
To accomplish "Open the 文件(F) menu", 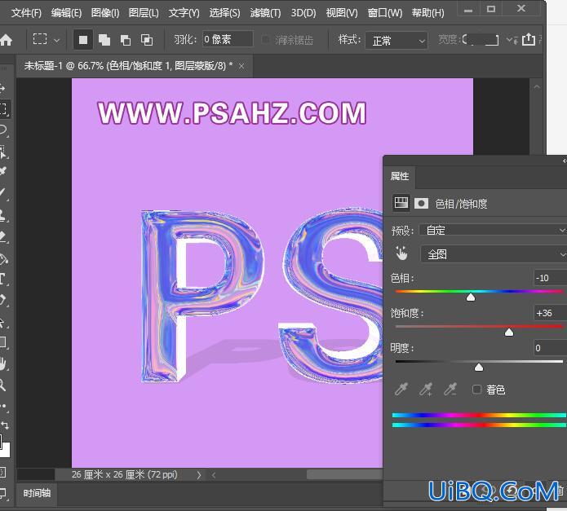I will 26,13.
